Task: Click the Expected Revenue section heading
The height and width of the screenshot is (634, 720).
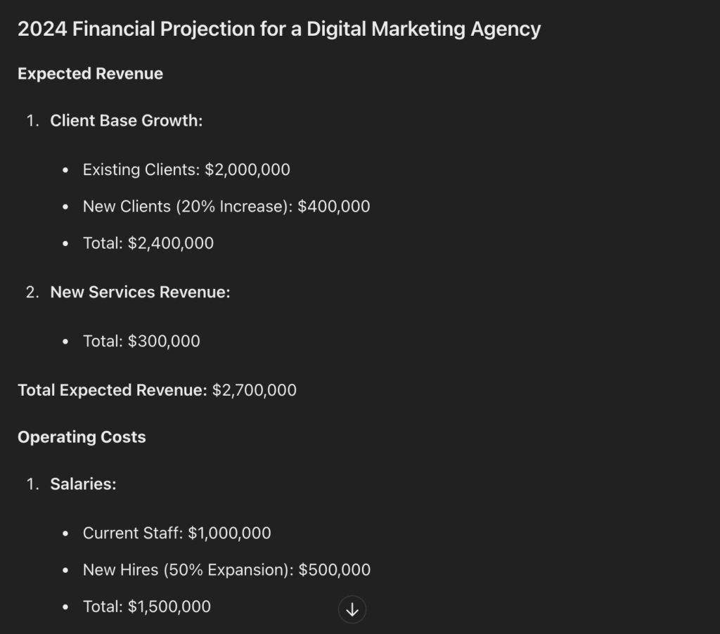Action: (90, 74)
